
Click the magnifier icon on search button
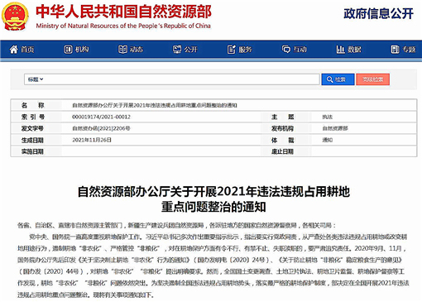pos(329,79)
